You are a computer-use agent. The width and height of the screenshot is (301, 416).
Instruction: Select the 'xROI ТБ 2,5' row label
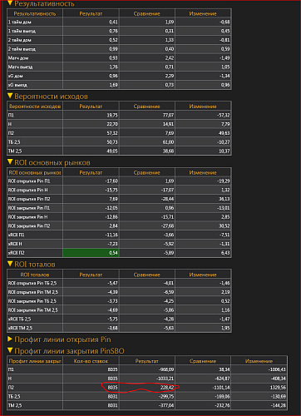point(19,319)
